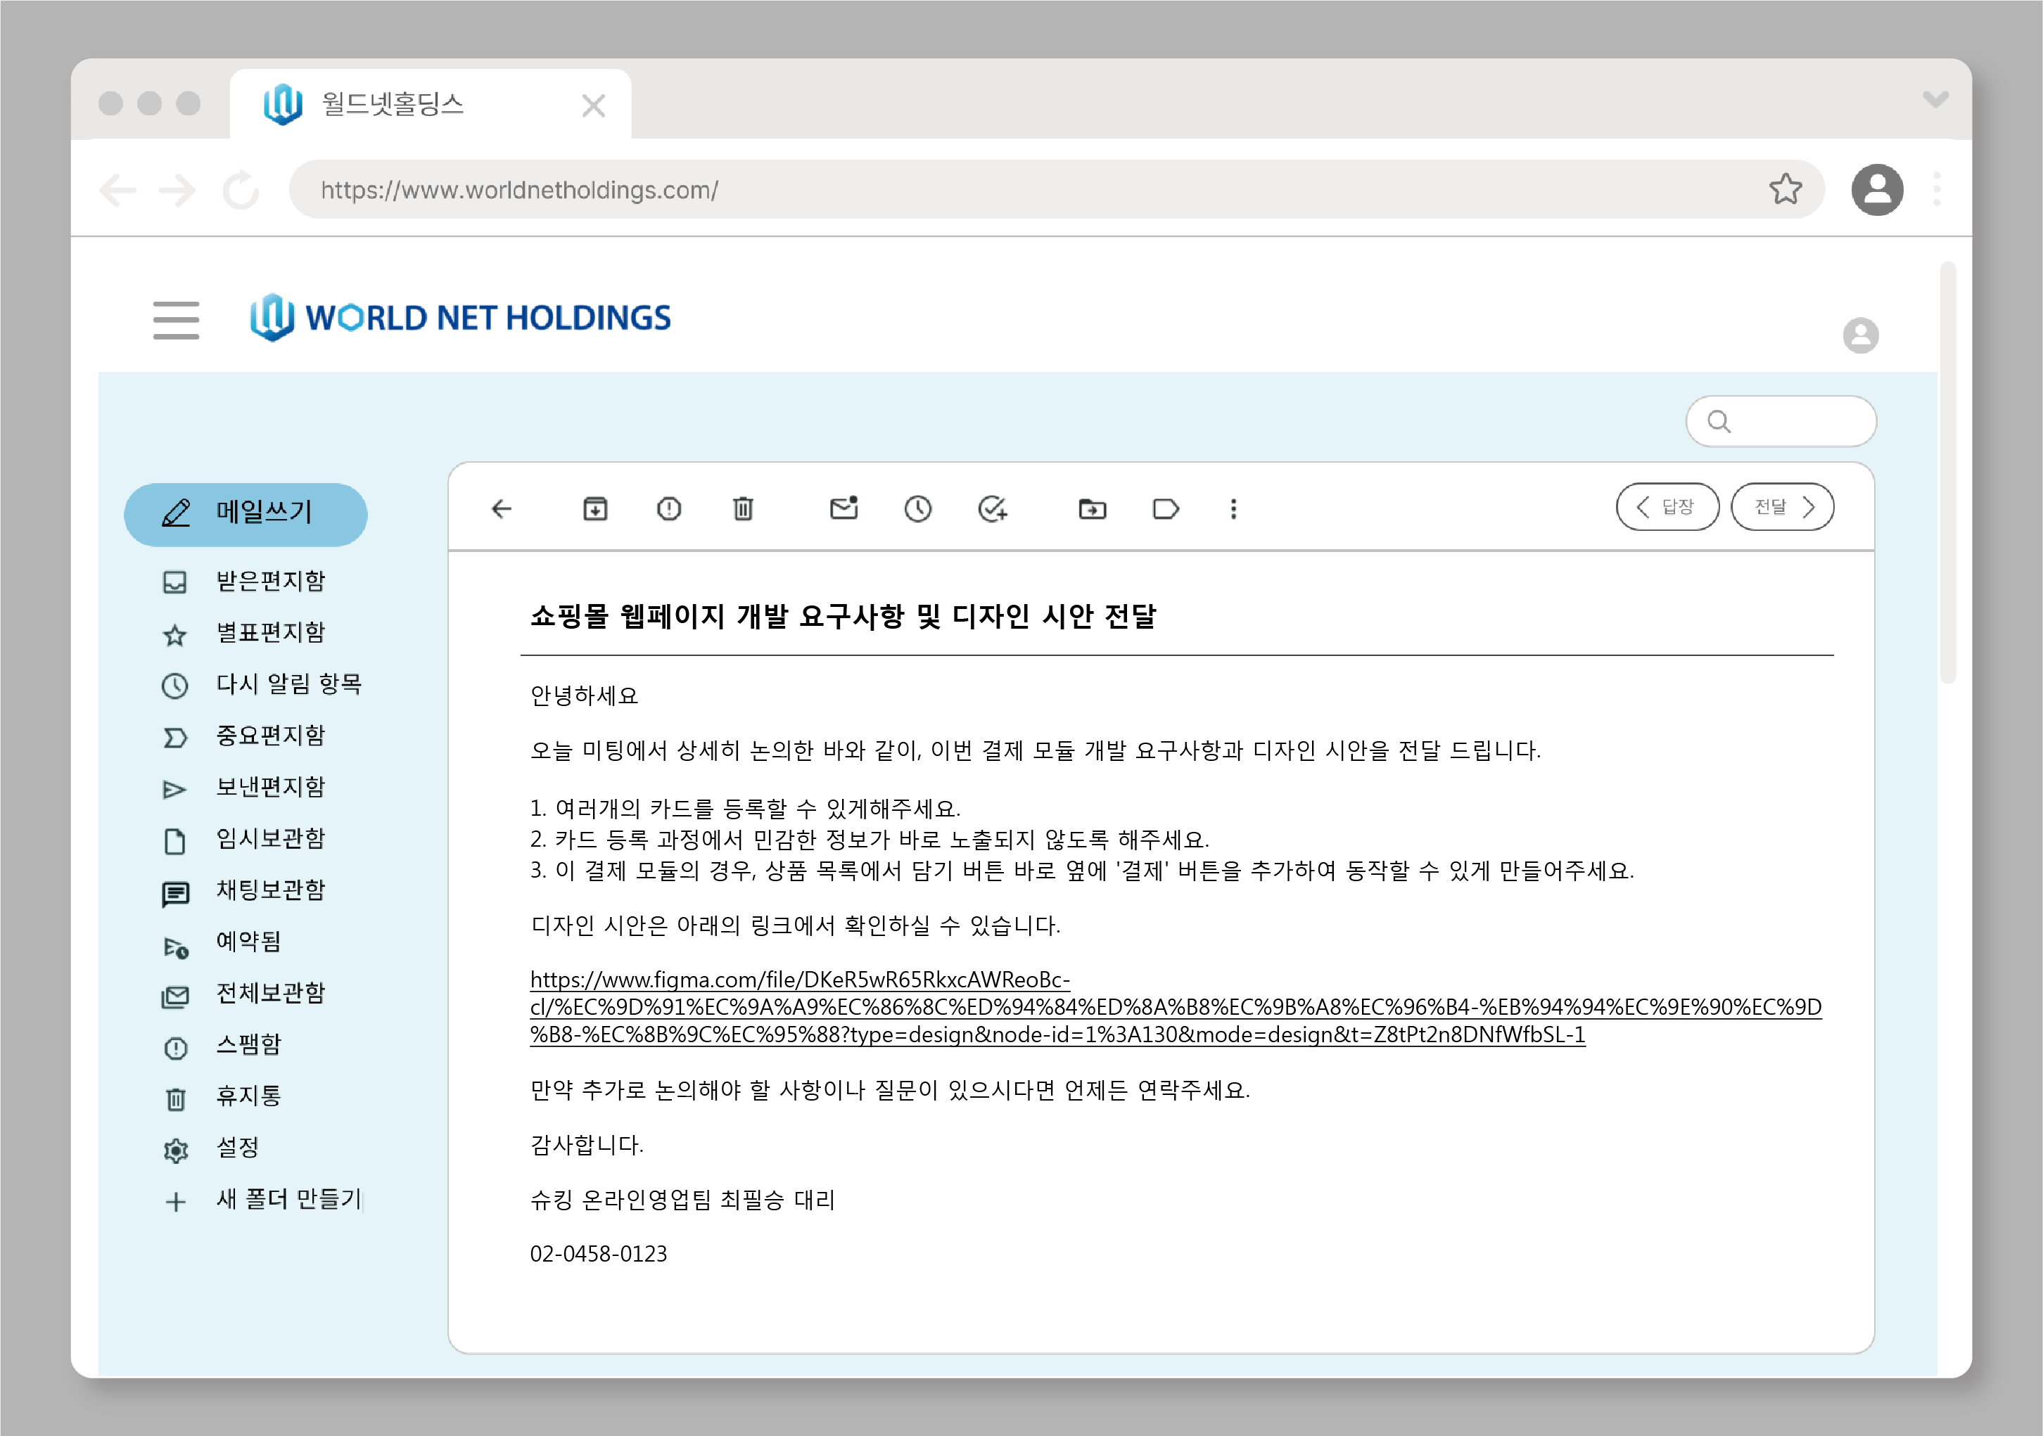The height and width of the screenshot is (1436, 2043).
Task: Open the more options menu
Action: (1234, 509)
